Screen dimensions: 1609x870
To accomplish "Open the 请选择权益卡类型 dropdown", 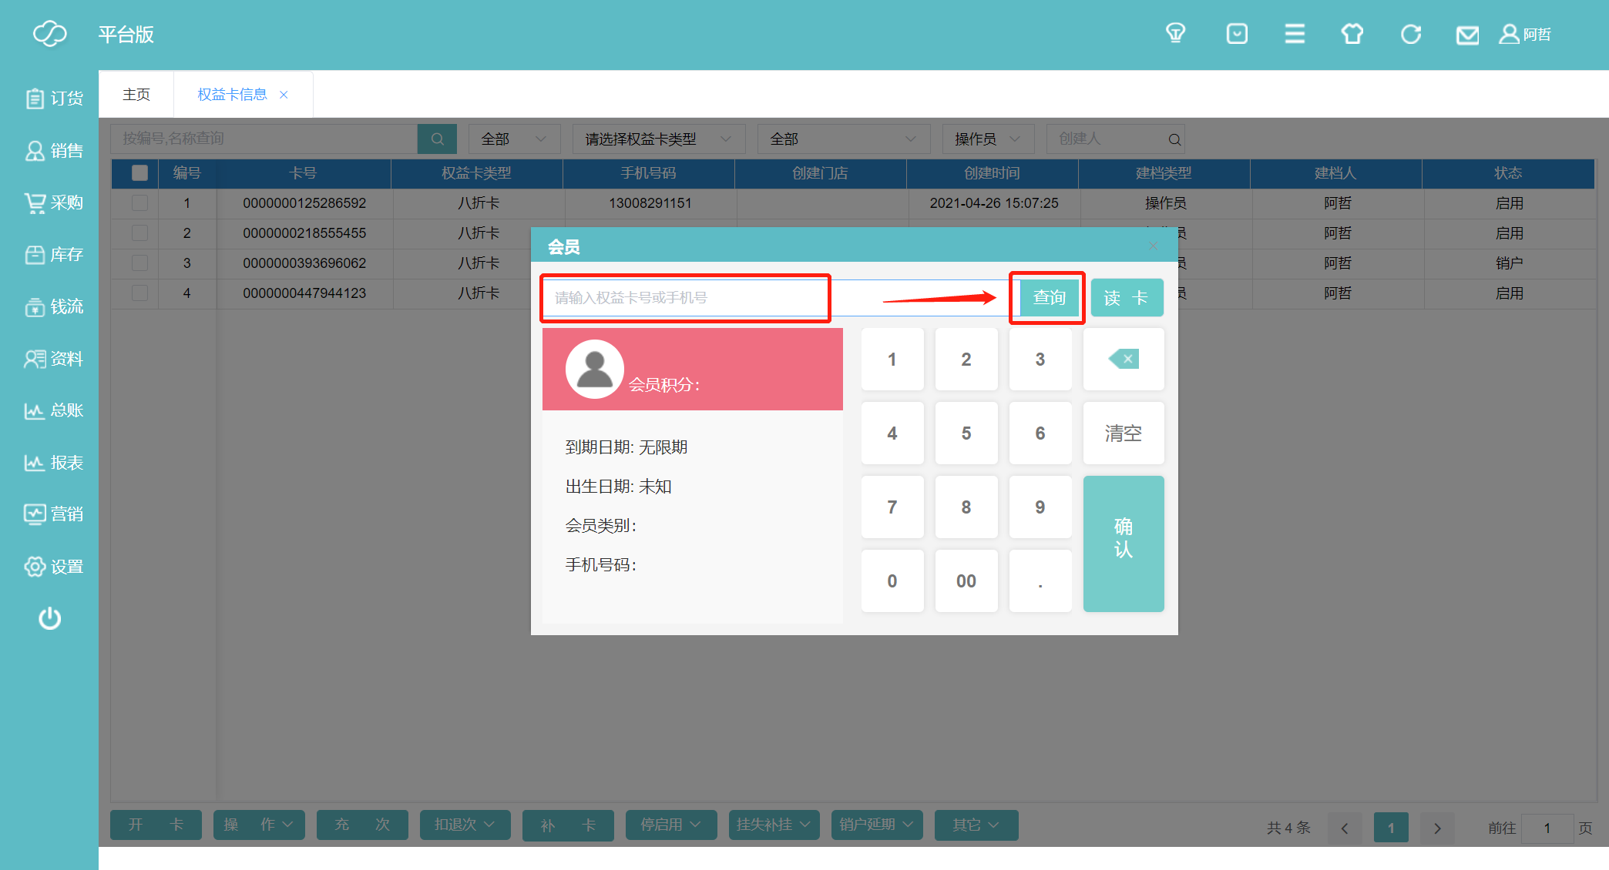I will (658, 139).
